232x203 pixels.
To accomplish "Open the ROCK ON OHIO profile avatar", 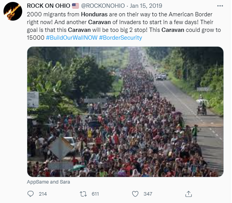I will coord(13,11).
